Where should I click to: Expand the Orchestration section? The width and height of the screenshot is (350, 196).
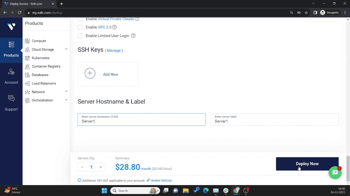pos(66,100)
